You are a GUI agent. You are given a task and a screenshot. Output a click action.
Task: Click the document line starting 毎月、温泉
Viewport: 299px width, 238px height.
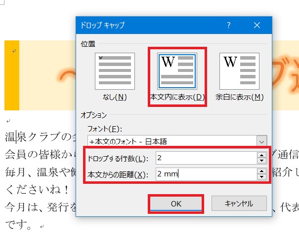pos(41,172)
